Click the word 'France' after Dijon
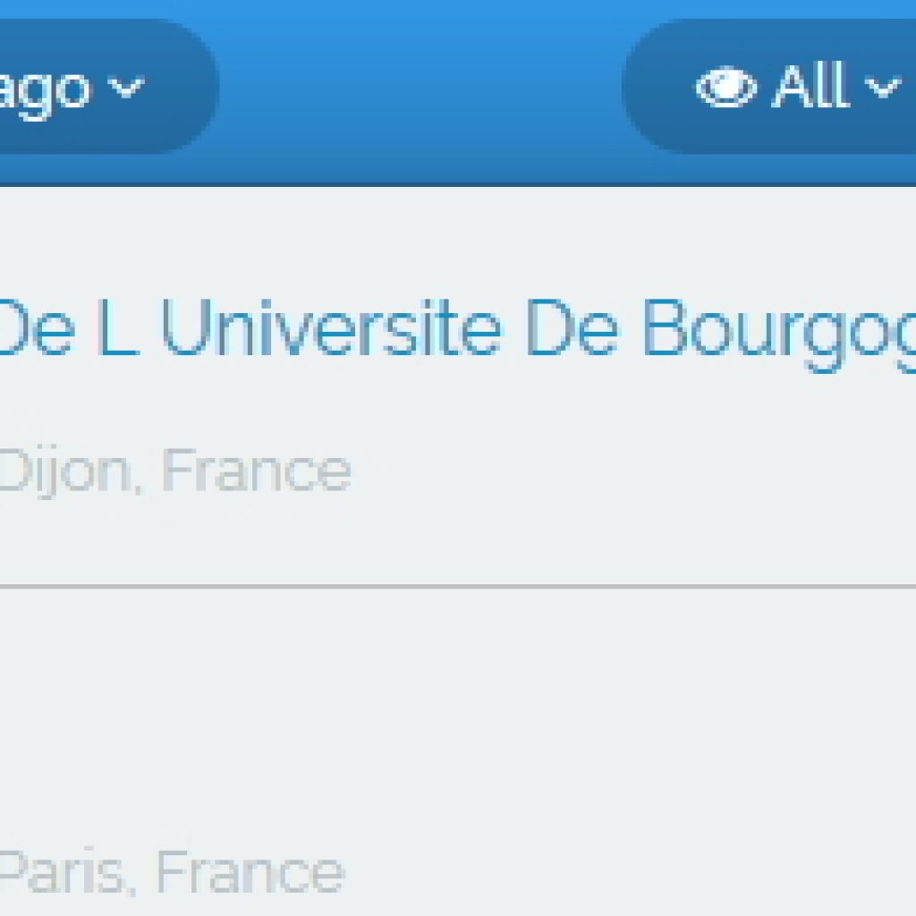This screenshot has width=916, height=916. 257,471
